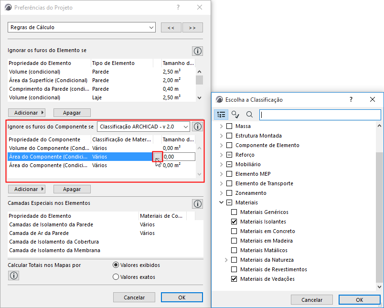Screen dimensions: 384x308
Task: Click Cancelar in Escolha a Classificação
Action: click(312, 300)
